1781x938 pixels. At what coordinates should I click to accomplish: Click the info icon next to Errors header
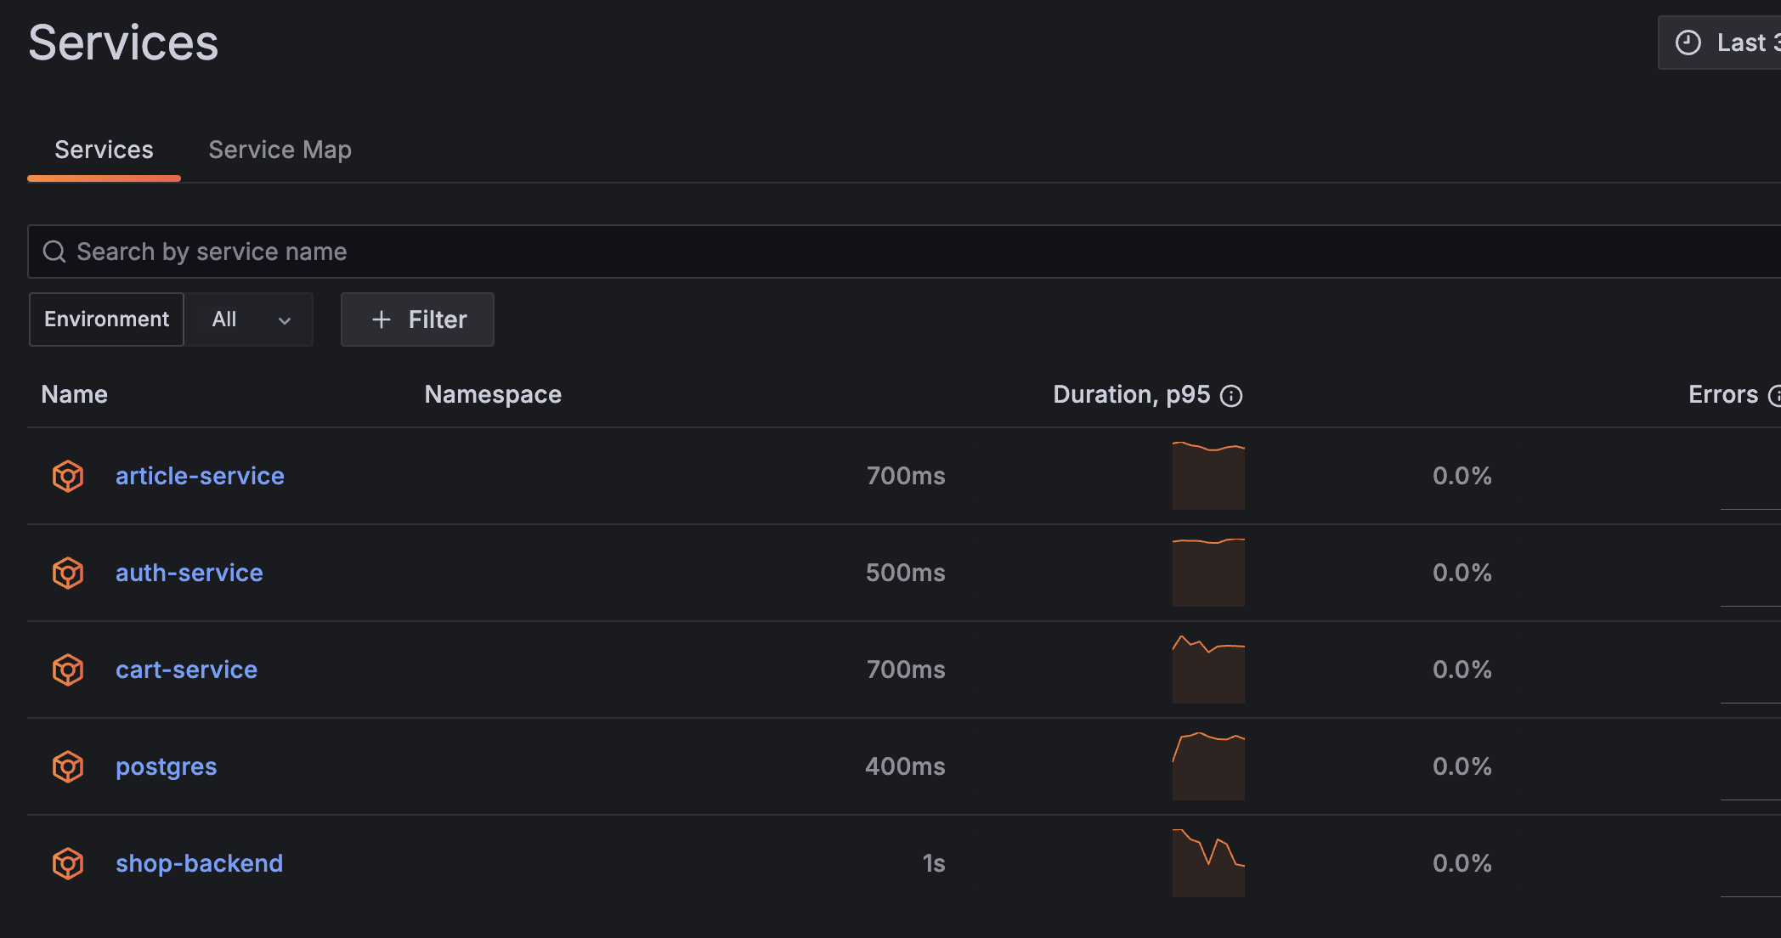1776,395
